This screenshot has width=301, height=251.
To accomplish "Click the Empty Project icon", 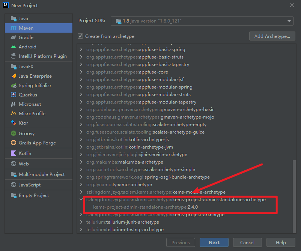I will [x=14, y=195].
